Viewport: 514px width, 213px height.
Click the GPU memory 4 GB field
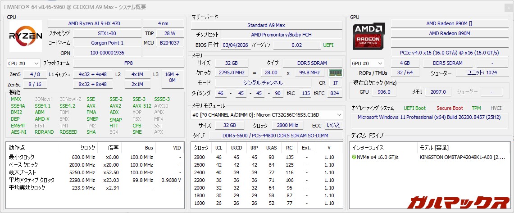click(405, 63)
